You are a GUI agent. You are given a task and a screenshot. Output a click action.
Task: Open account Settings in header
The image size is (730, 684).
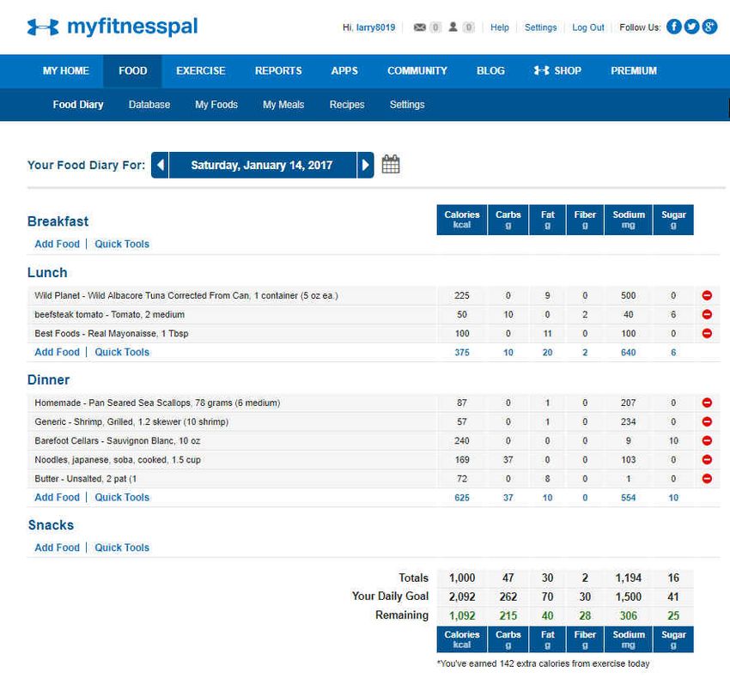[540, 27]
